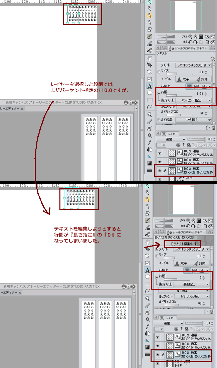
Task: Open the フォント dropdown in upper property panel
Action: [x=193, y=65]
